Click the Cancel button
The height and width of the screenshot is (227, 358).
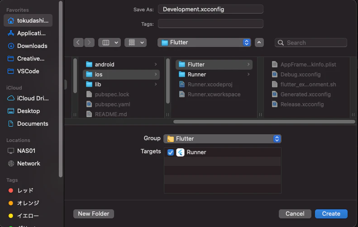(295, 214)
